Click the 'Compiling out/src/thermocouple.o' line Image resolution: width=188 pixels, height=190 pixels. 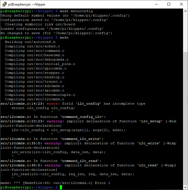40,95
